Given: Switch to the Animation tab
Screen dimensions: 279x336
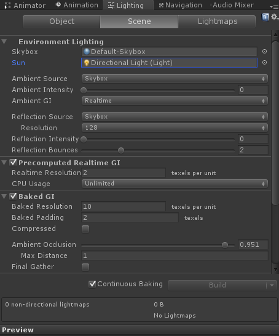Looking at the screenshot, I should pyautogui.click(x=77, y=5).
